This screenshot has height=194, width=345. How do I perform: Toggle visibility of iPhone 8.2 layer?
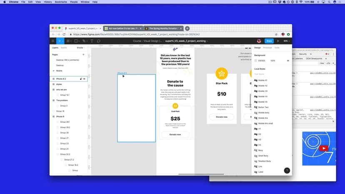[84, 78]
